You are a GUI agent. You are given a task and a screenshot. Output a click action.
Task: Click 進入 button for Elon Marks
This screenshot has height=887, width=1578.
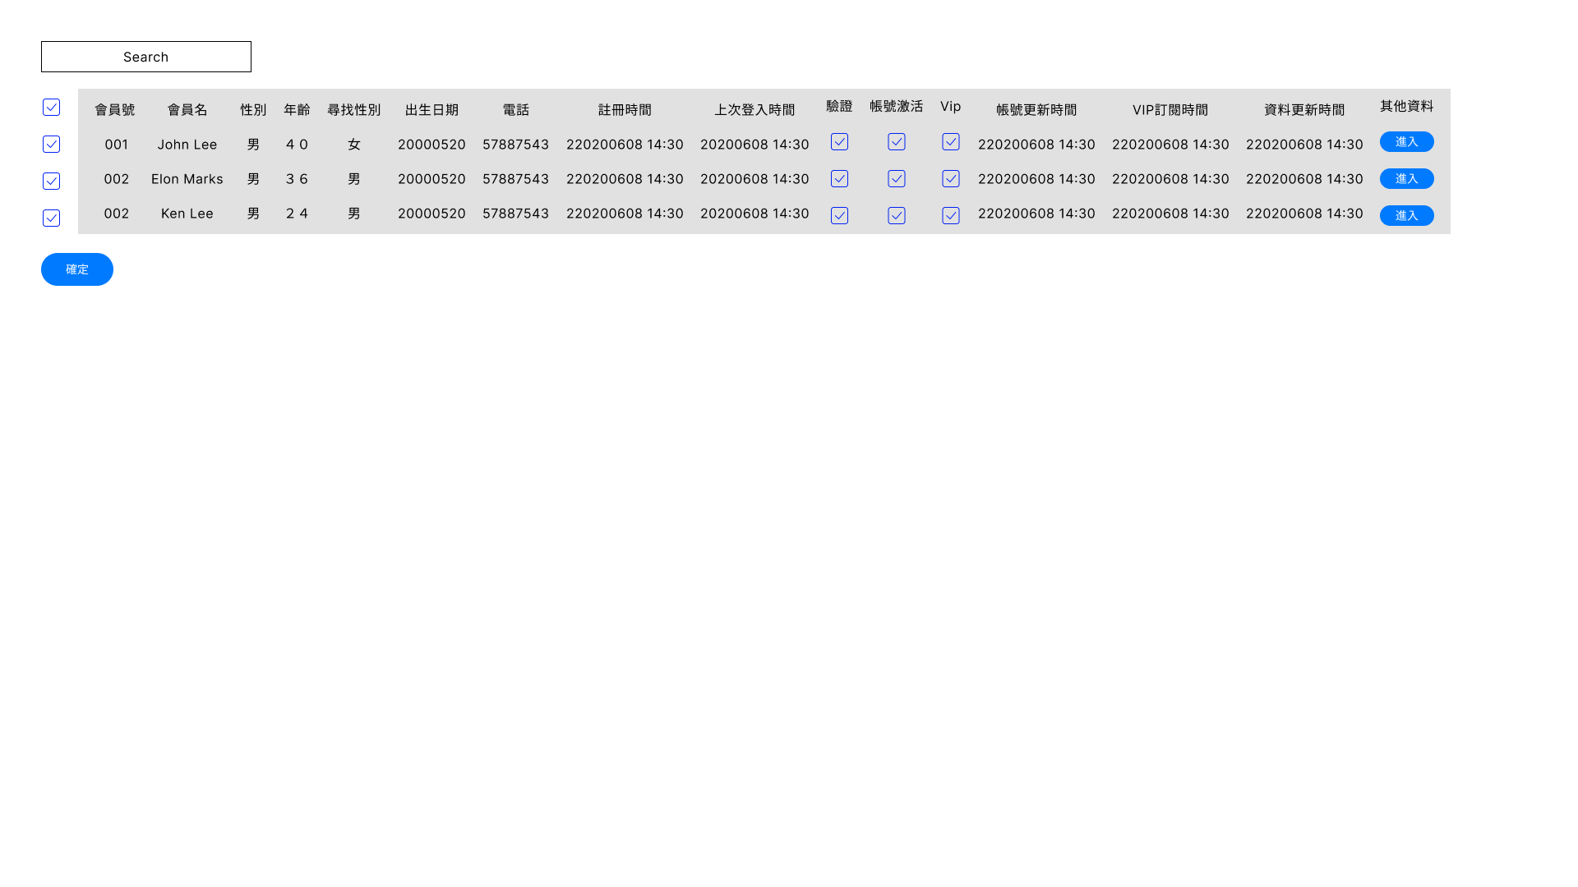(1406, 179)
